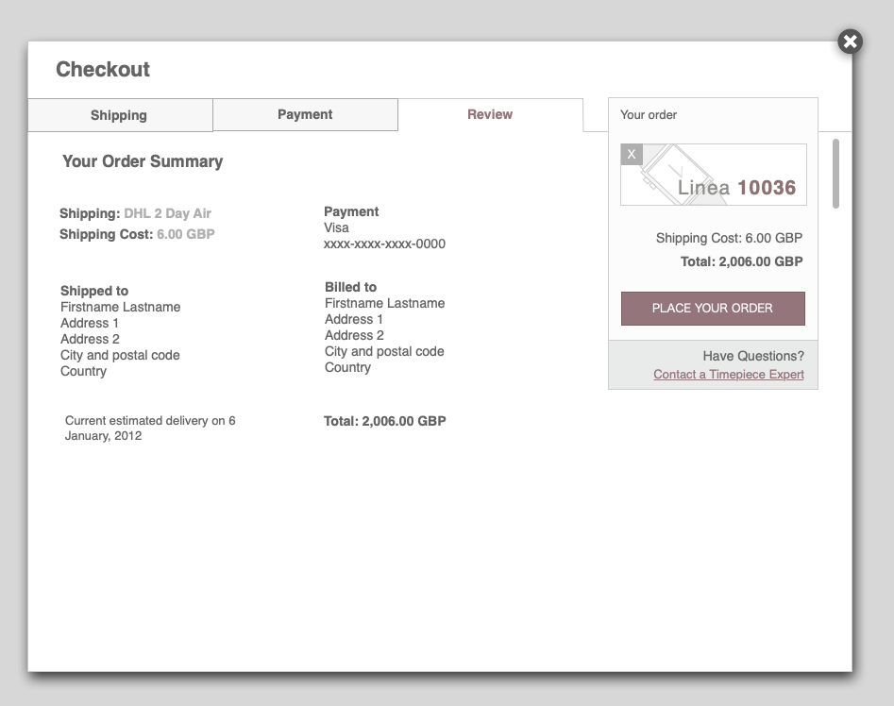Open the Contact a Timepiece Expert link

pyautogui.click(x=728, y=375)
